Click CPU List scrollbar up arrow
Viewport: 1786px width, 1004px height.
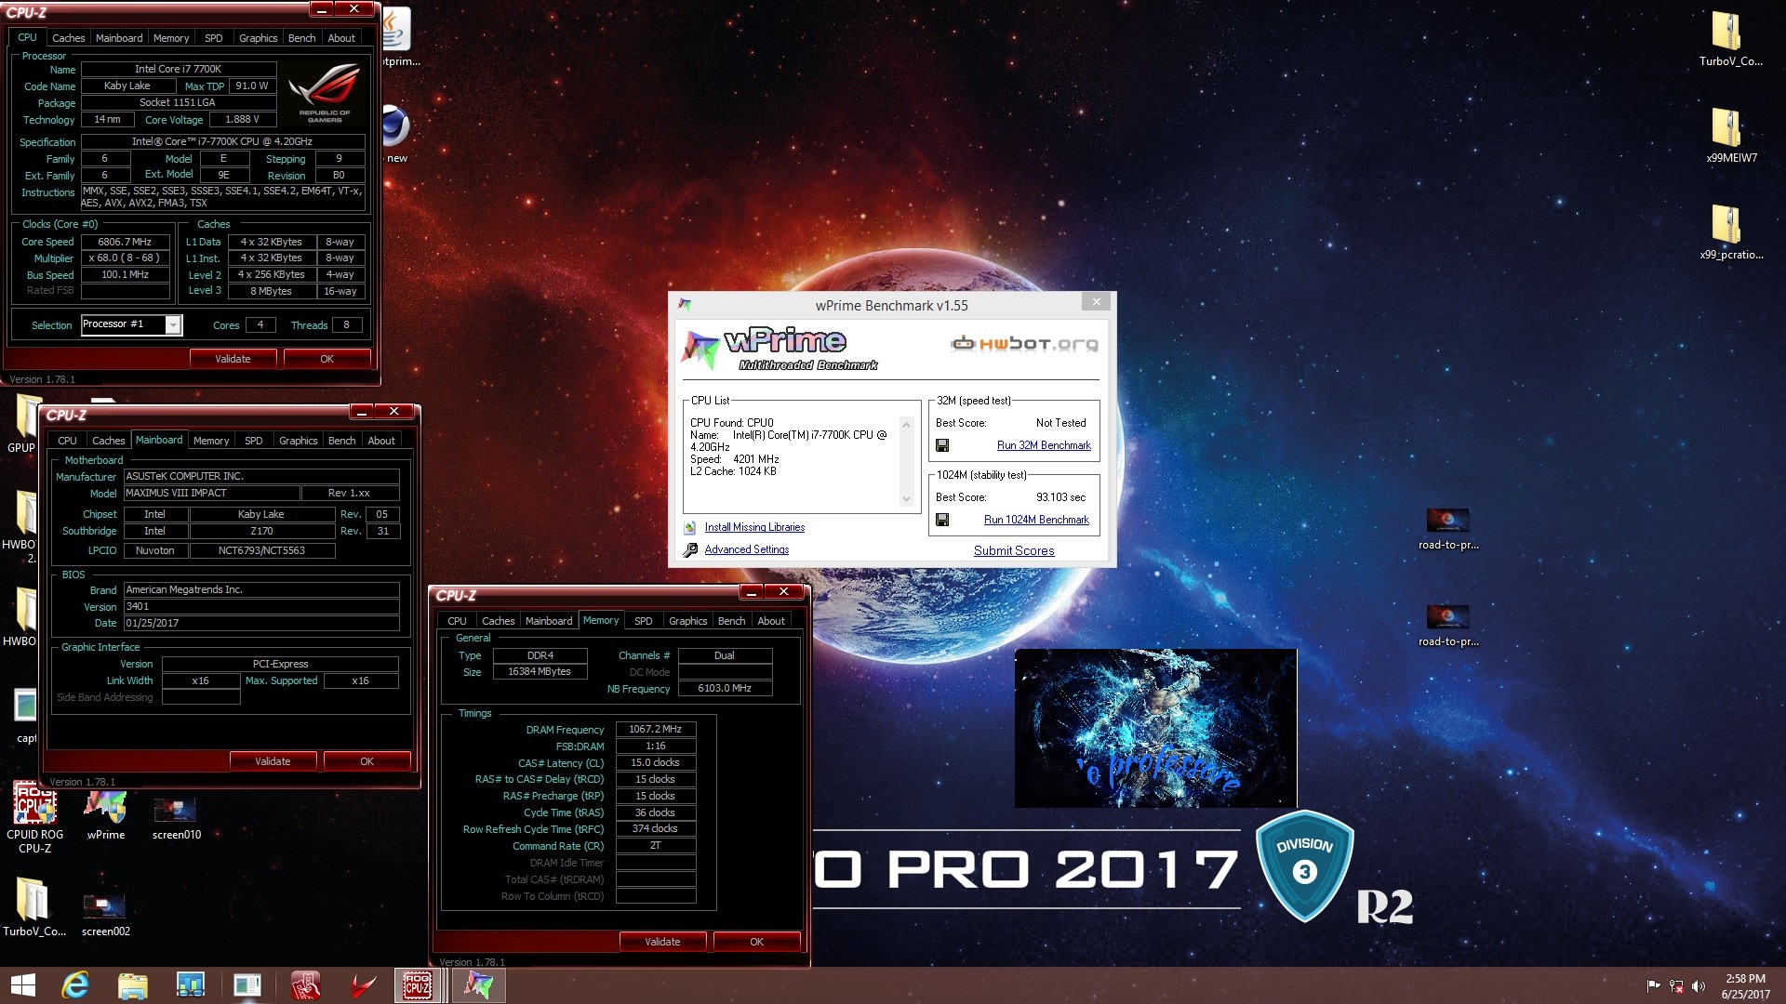point(906,423)
